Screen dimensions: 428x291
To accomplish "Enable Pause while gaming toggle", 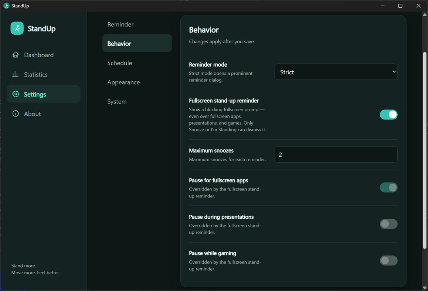I will point(388,260).
